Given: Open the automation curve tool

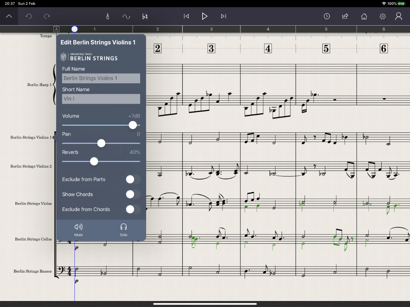Looking at the screenshot, I should tap(126, 16).
